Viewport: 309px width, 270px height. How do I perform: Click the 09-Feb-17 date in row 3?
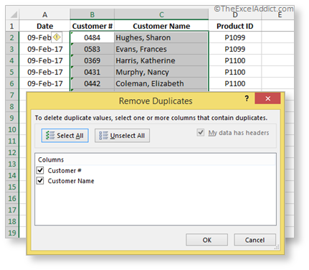click(x=44, y=49)
